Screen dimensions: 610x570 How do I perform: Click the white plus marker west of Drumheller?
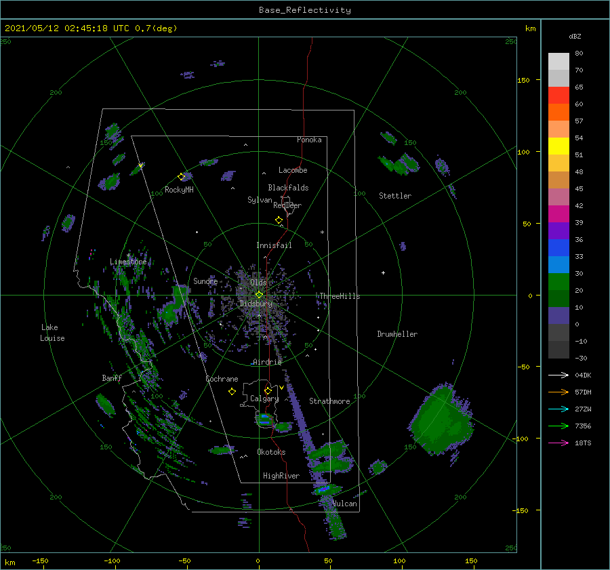383,272
